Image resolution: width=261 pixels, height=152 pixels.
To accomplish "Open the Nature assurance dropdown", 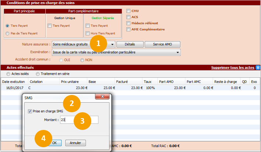I will [x=112, y=44].
